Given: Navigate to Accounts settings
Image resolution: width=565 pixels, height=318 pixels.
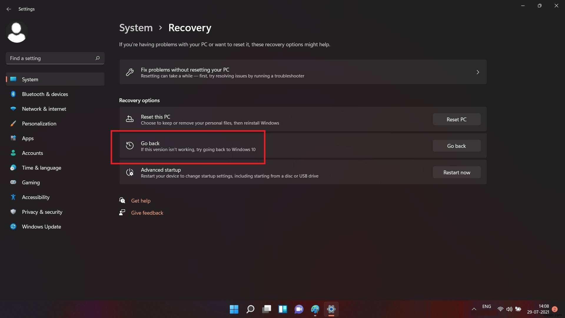Looking at the screenshot, I should (32, 153).
